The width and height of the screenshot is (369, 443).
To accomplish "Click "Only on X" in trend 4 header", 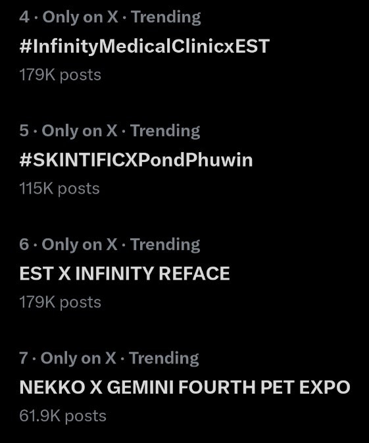I will click(80, 17).
